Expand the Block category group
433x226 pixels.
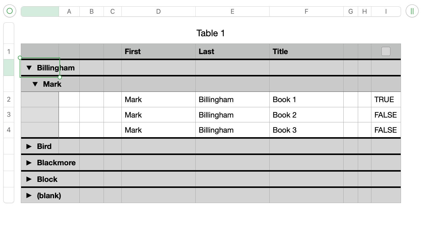(x=29, y=179)
